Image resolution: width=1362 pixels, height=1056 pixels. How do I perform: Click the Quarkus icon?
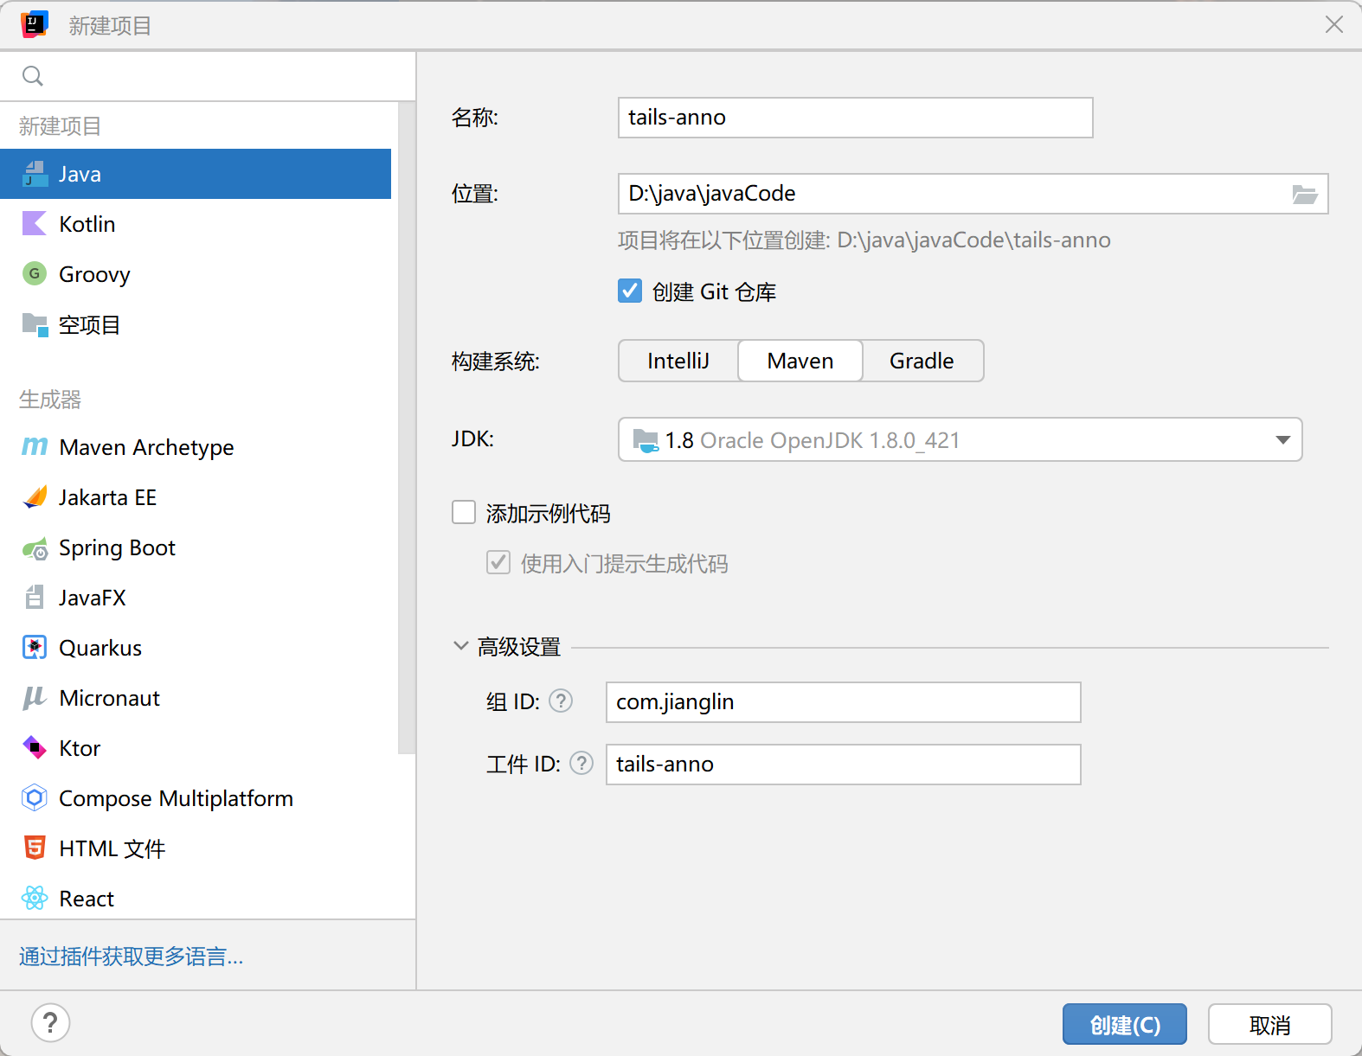coord(35,648)
